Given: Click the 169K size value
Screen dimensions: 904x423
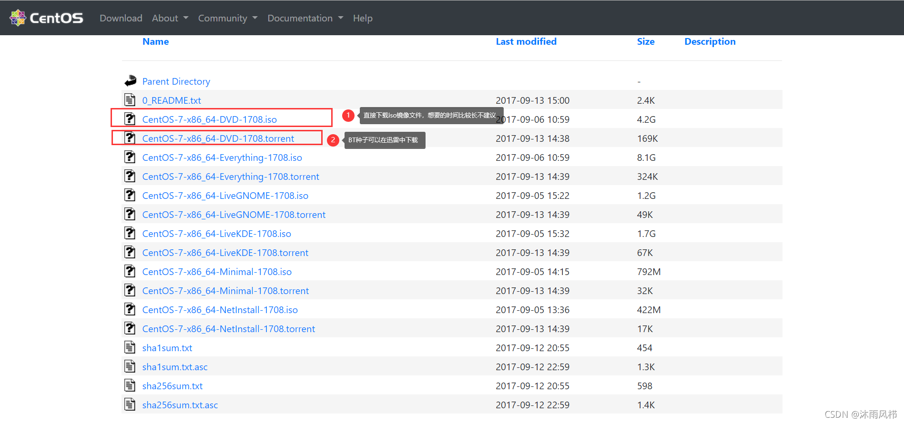Looking at the screenshot, I should 647,138.
